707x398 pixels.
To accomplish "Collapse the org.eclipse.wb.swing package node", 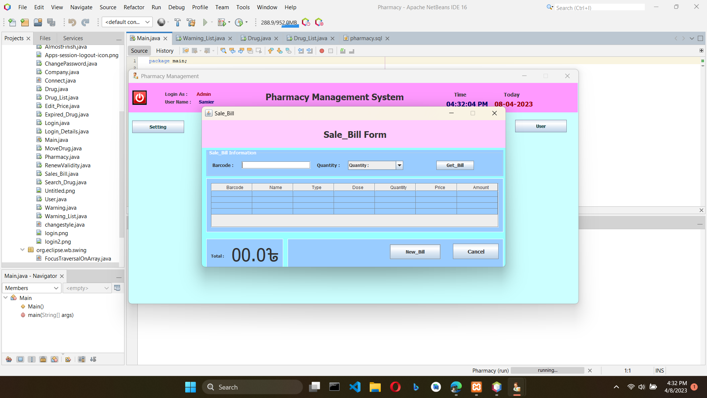I will coord(22,250).
